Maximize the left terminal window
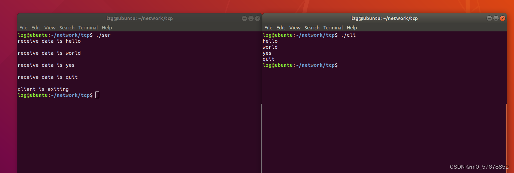514x173 pixels. pos(251,18)
